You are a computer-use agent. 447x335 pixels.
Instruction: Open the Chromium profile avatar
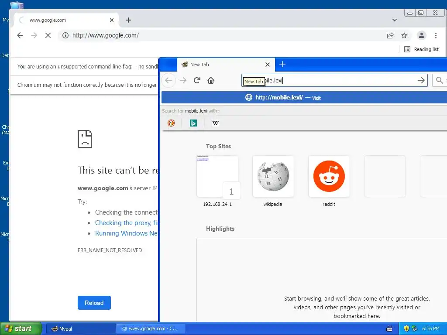coord(421,35)
